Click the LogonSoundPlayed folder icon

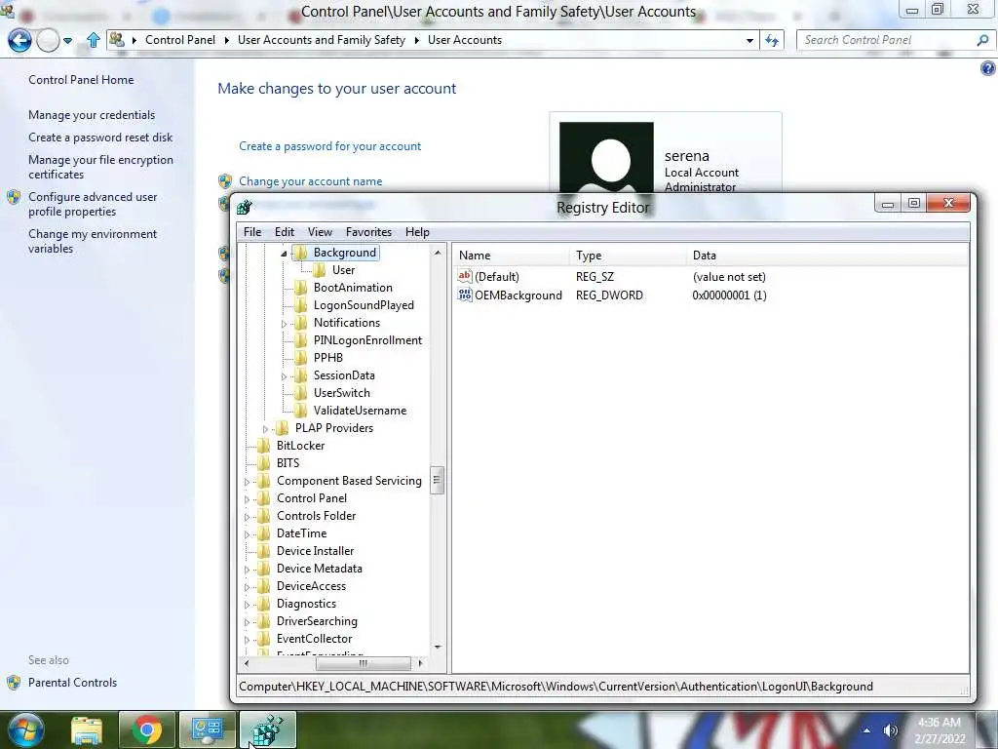pyautogui.click(x=300, y=305)
